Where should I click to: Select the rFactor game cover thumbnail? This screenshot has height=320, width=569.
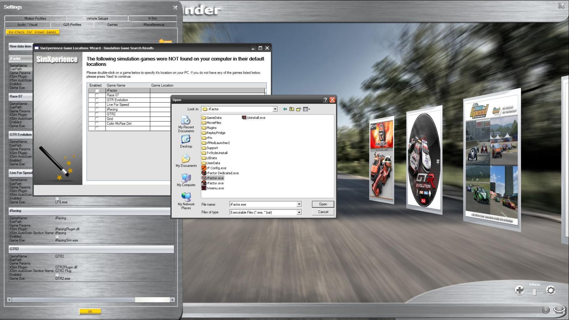click(x=382, y=160)
